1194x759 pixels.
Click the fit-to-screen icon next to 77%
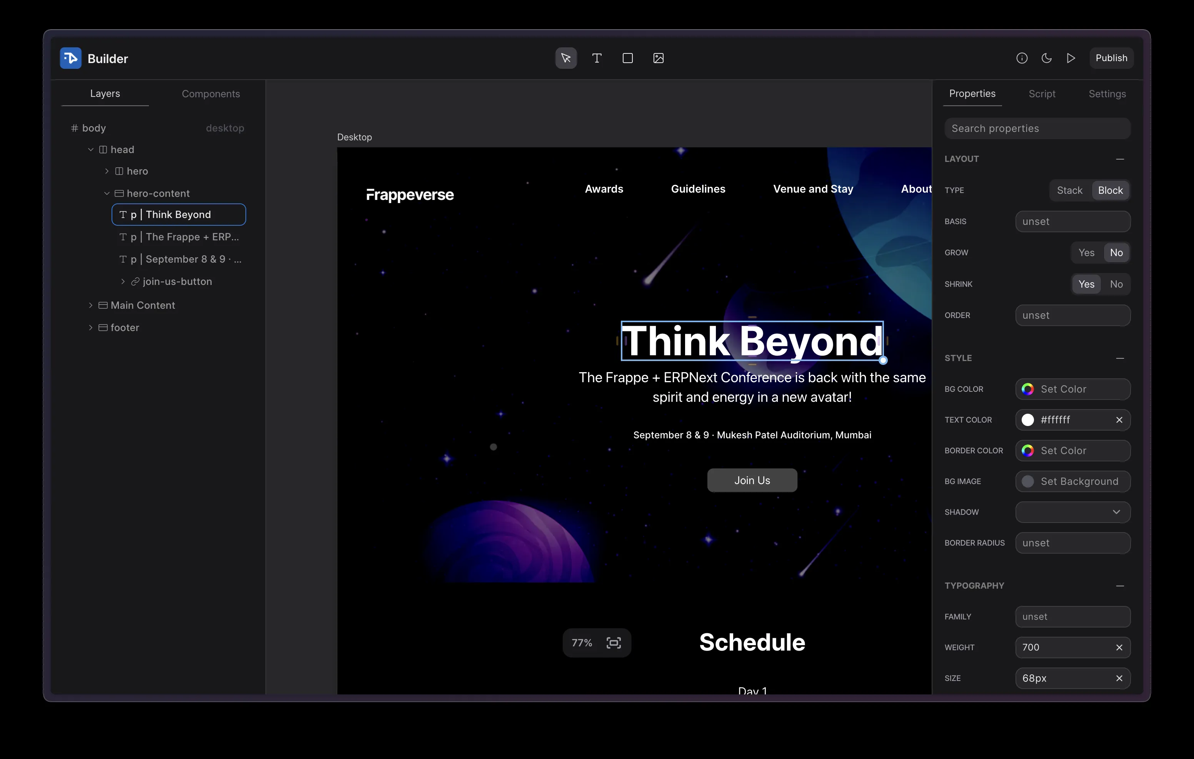click(614, 642)
